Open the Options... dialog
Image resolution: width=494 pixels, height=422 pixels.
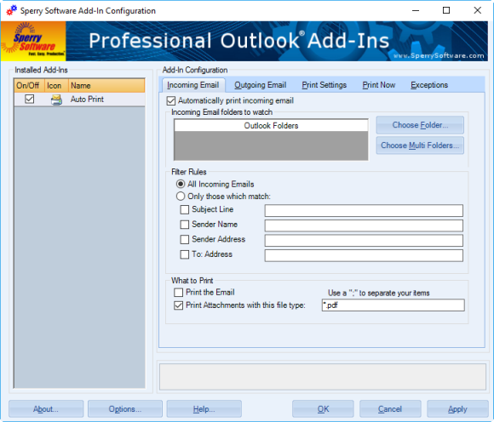125,409
